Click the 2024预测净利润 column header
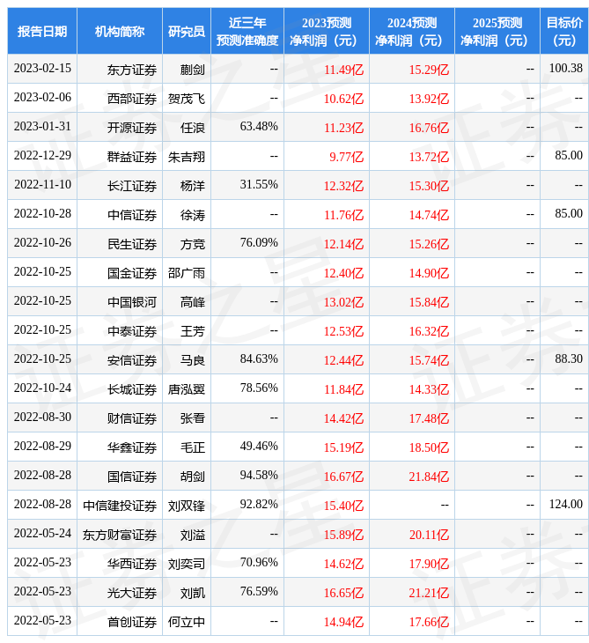 tap(412, 31)
